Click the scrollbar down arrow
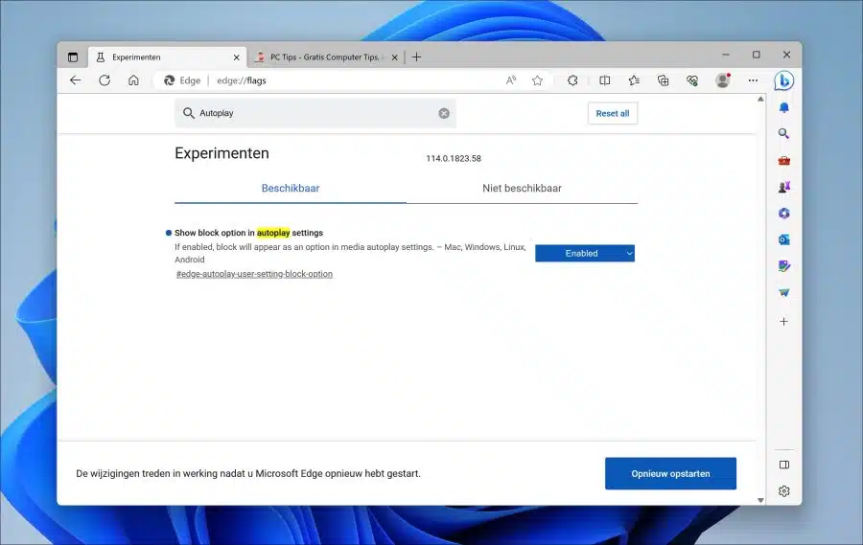This screenshot has width=863, height=545. pyautogui.click(x=760, y=500)
